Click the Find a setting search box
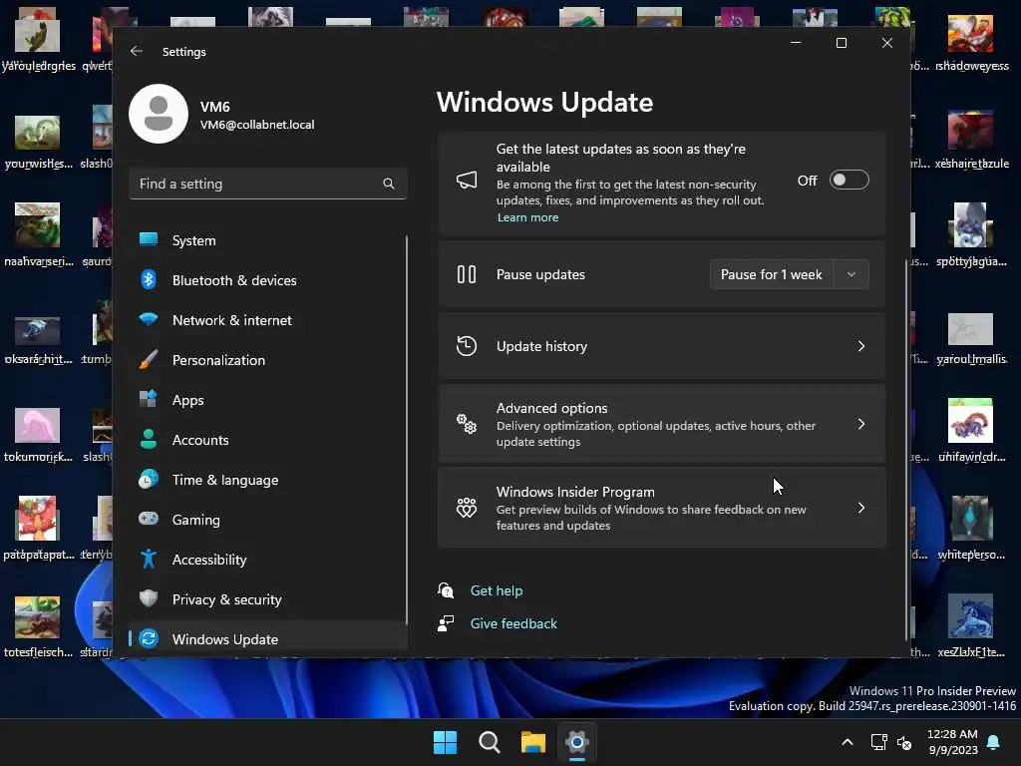 click(x=267, y=184)
